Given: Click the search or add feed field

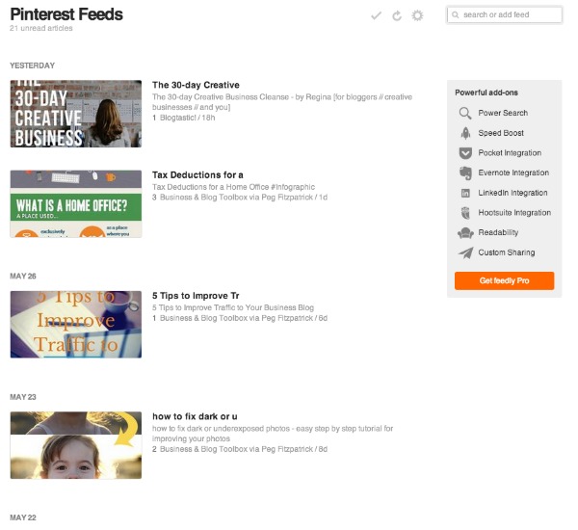Looking at the screenshot, I should click(x=505, y=15).
